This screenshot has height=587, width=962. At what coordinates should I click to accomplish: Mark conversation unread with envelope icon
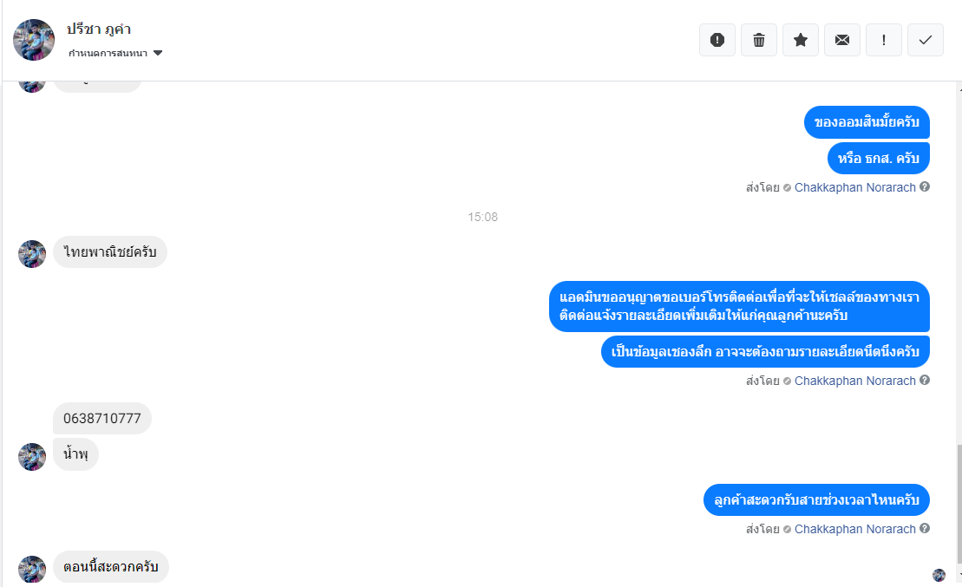[x=842, y=40]
